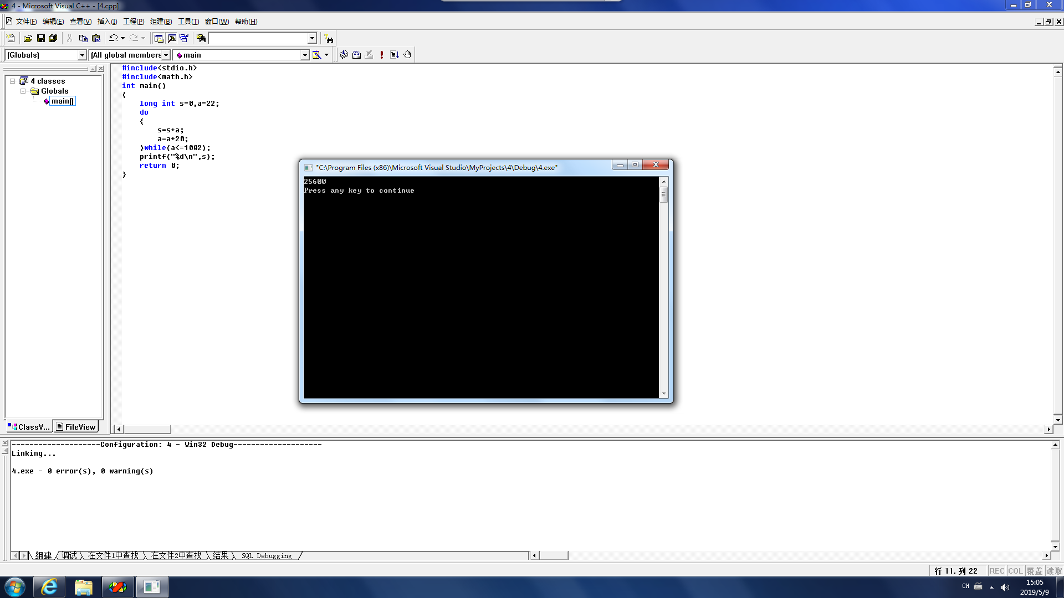Click the Compile icon in build toolbar

click(x=344, y=55)
